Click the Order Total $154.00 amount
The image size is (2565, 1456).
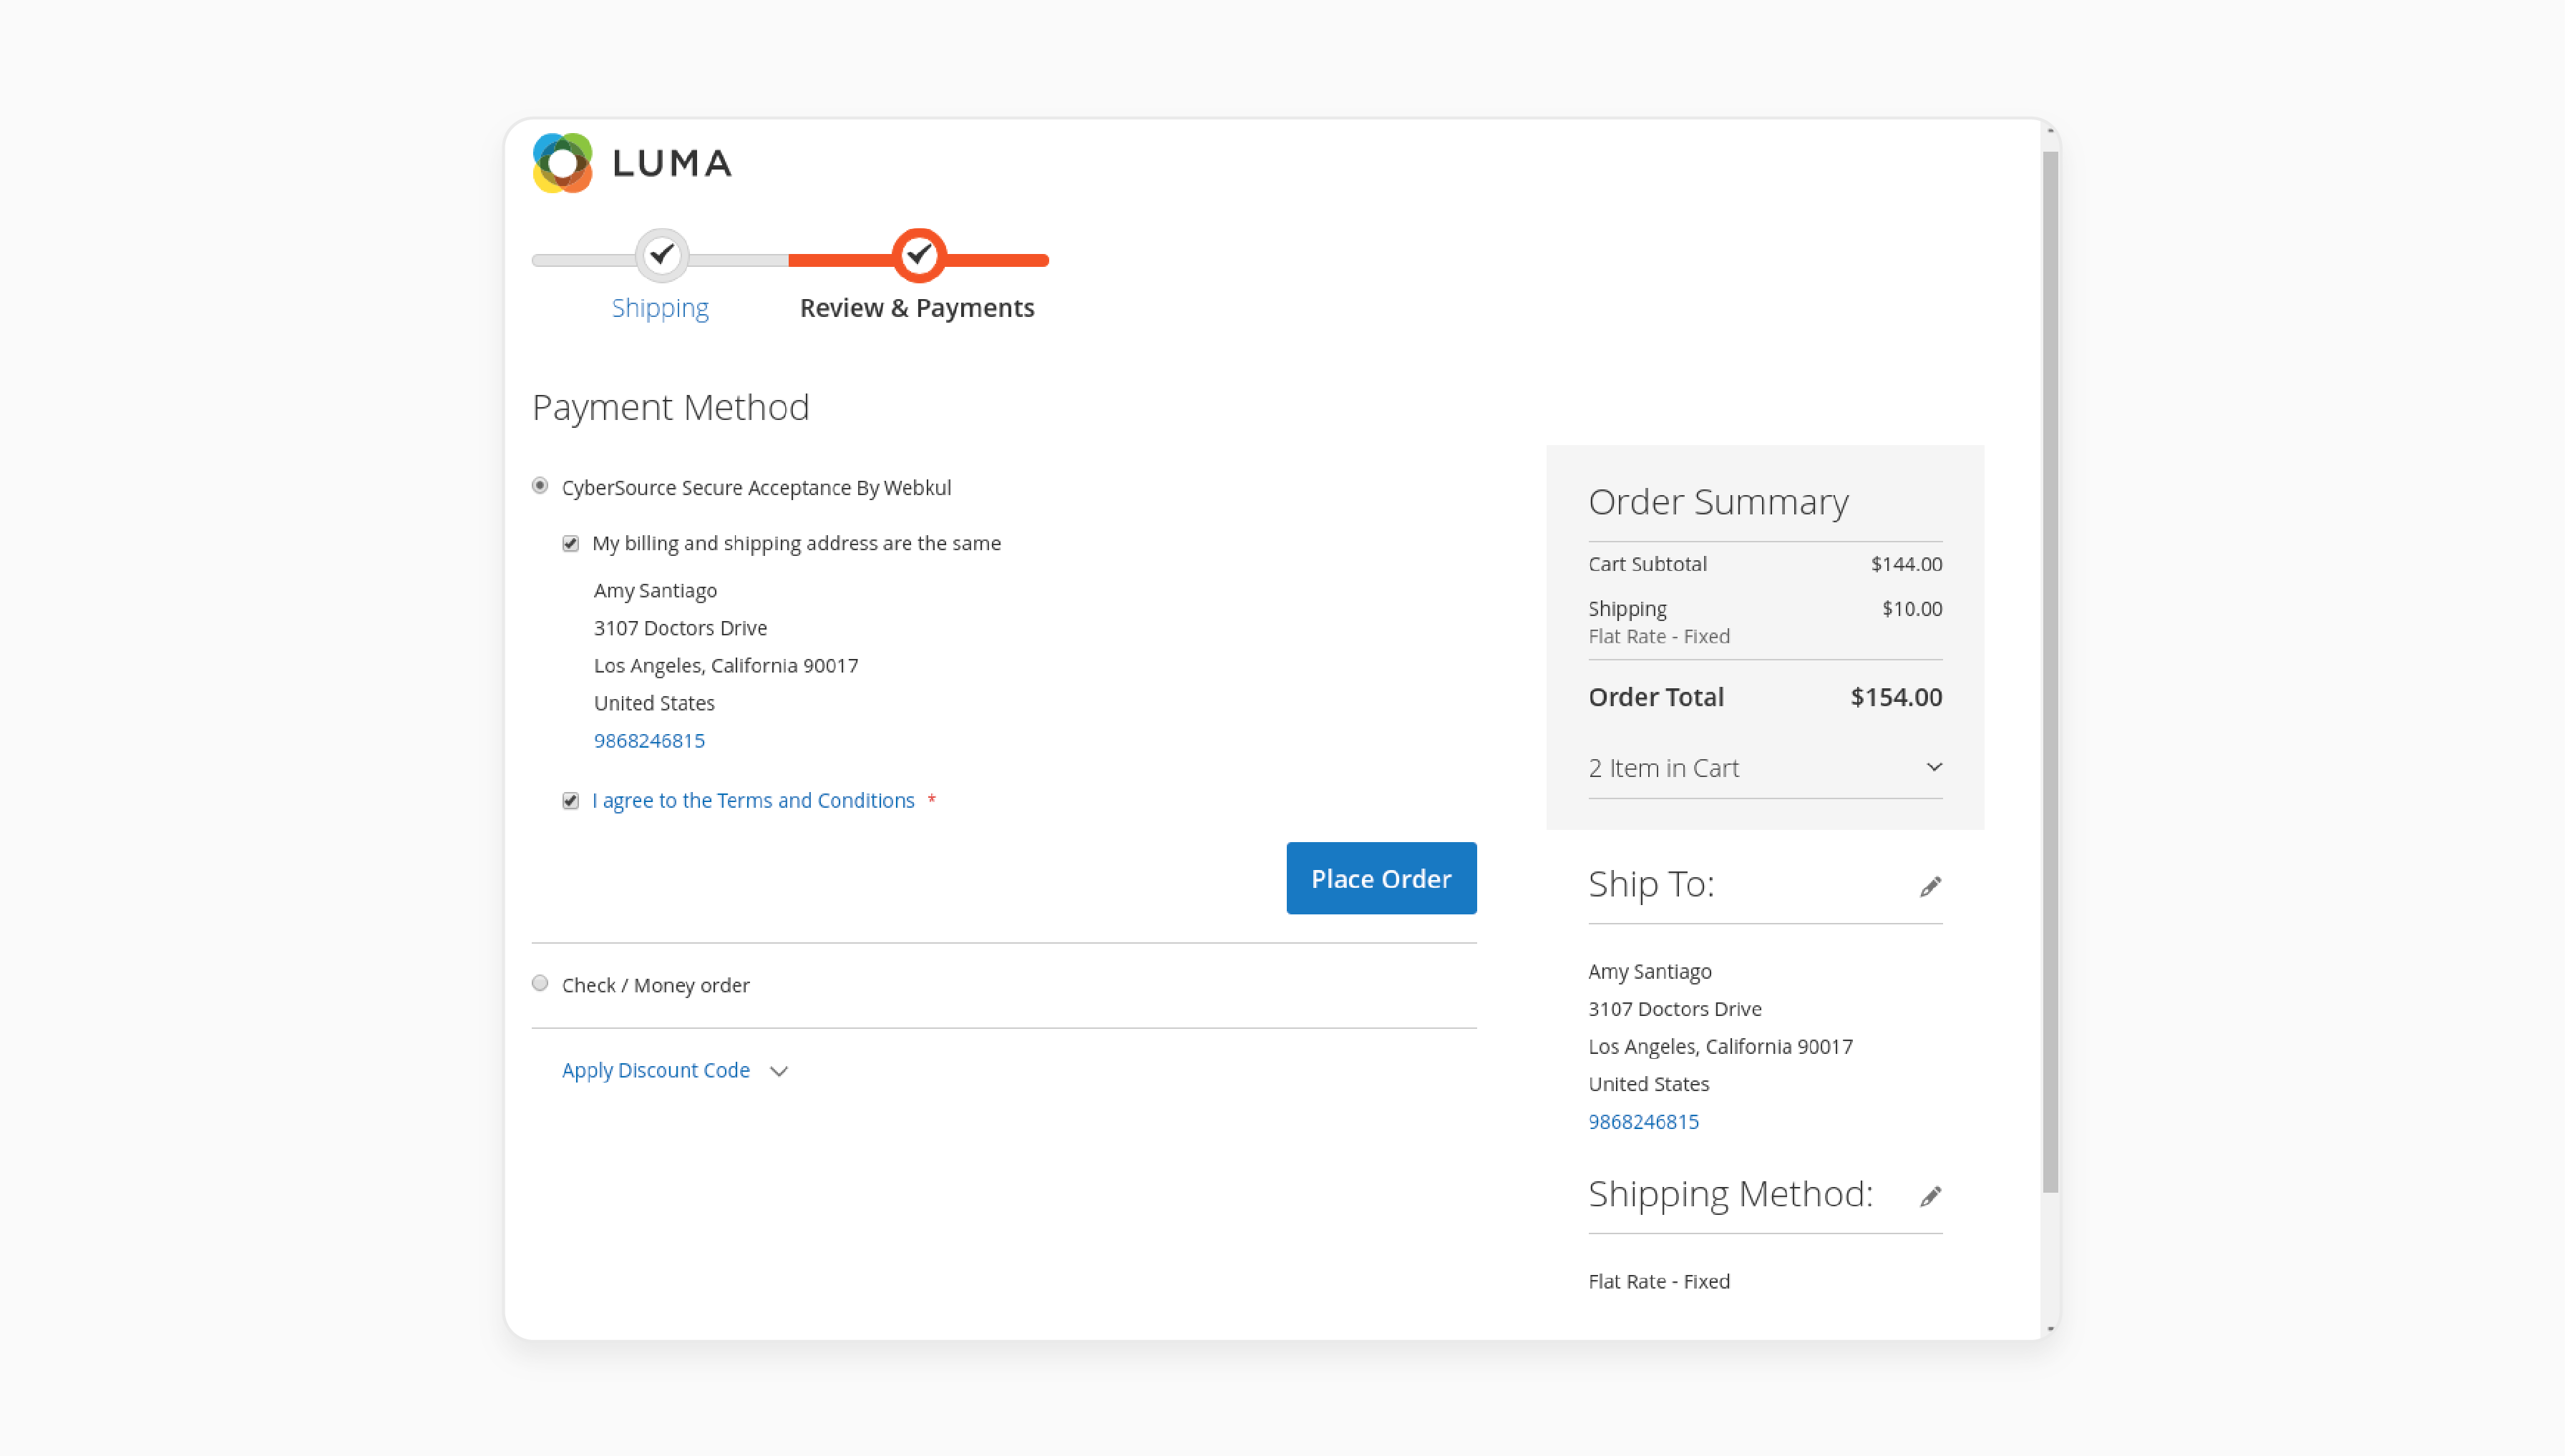click(x=1896, y=697)
